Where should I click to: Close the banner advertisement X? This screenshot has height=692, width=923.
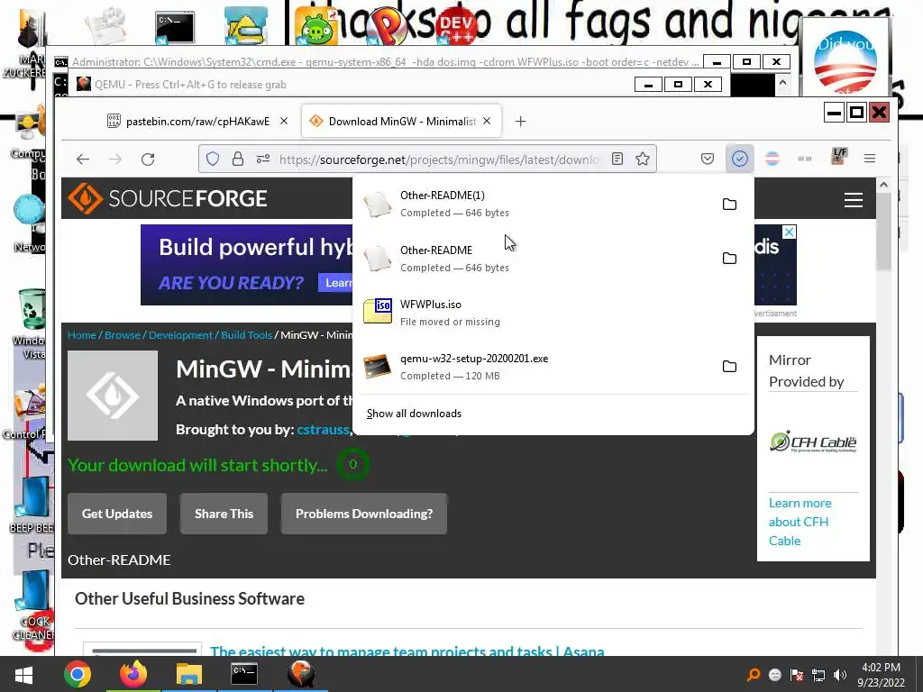pyautogui.click(x=790, y=232)
